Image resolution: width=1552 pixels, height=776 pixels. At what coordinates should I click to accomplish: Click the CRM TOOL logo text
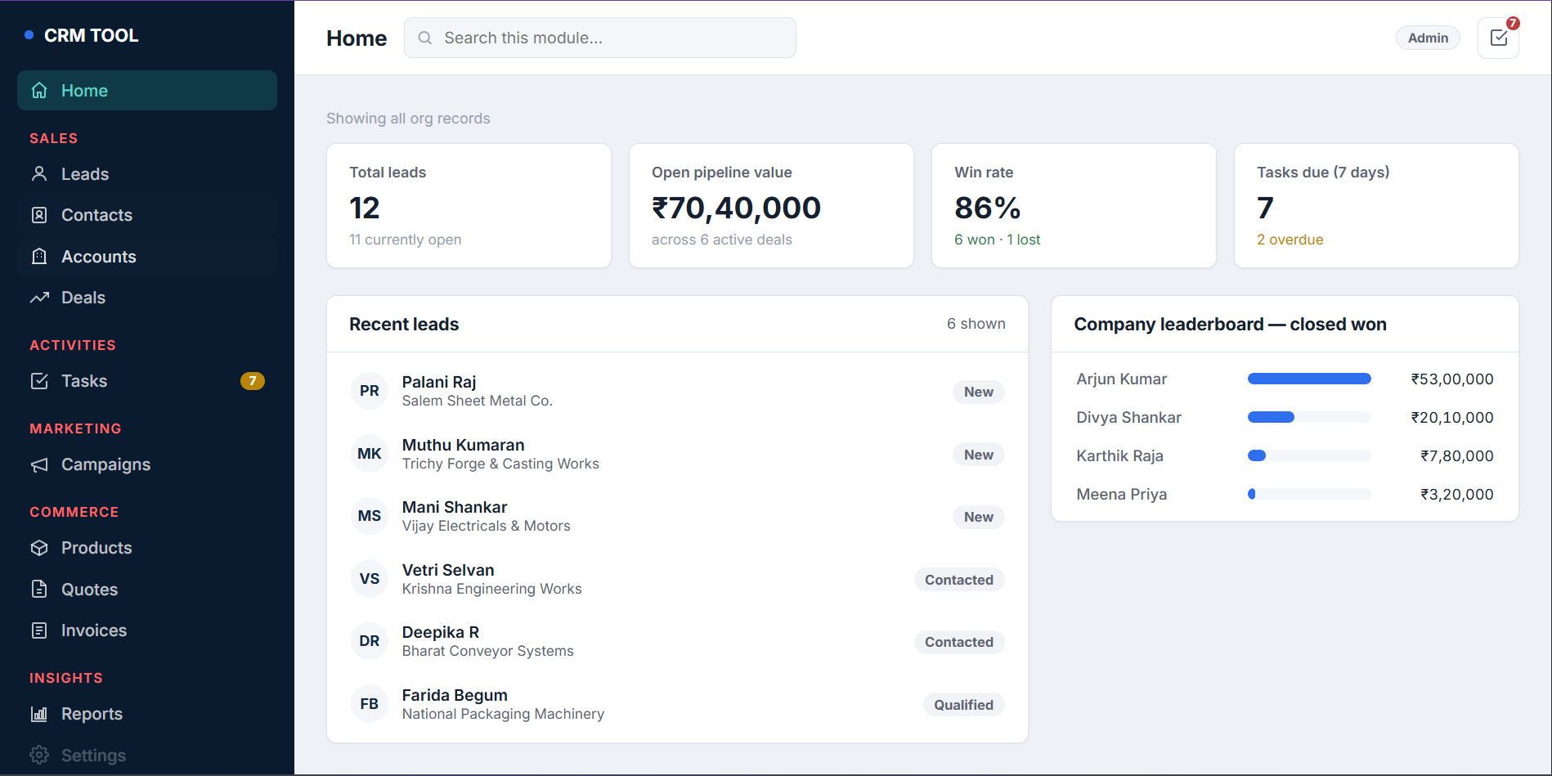click(91, 35)
